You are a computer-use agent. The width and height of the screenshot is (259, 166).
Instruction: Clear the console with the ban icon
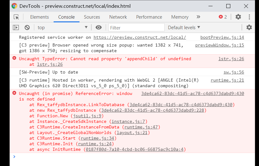pyautogui.click(x=27, y=28)
